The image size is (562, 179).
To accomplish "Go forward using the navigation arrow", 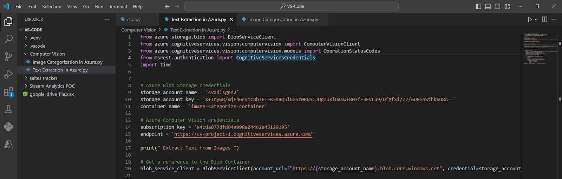I will point(177,6).
